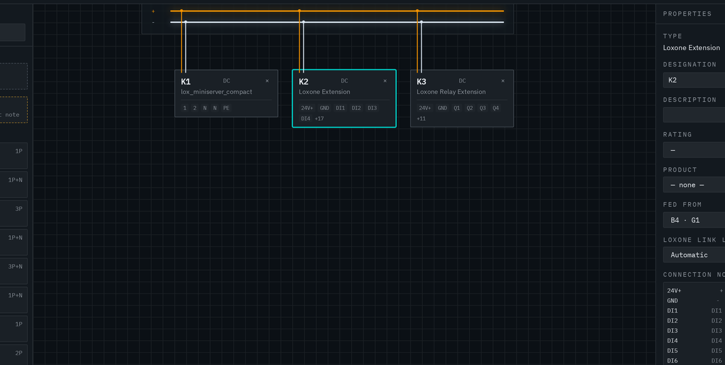Screen dimensions: 725x365
Task: Show the +17 more terminals on K2
Action: pyautogui.click(x=320, y=118)
